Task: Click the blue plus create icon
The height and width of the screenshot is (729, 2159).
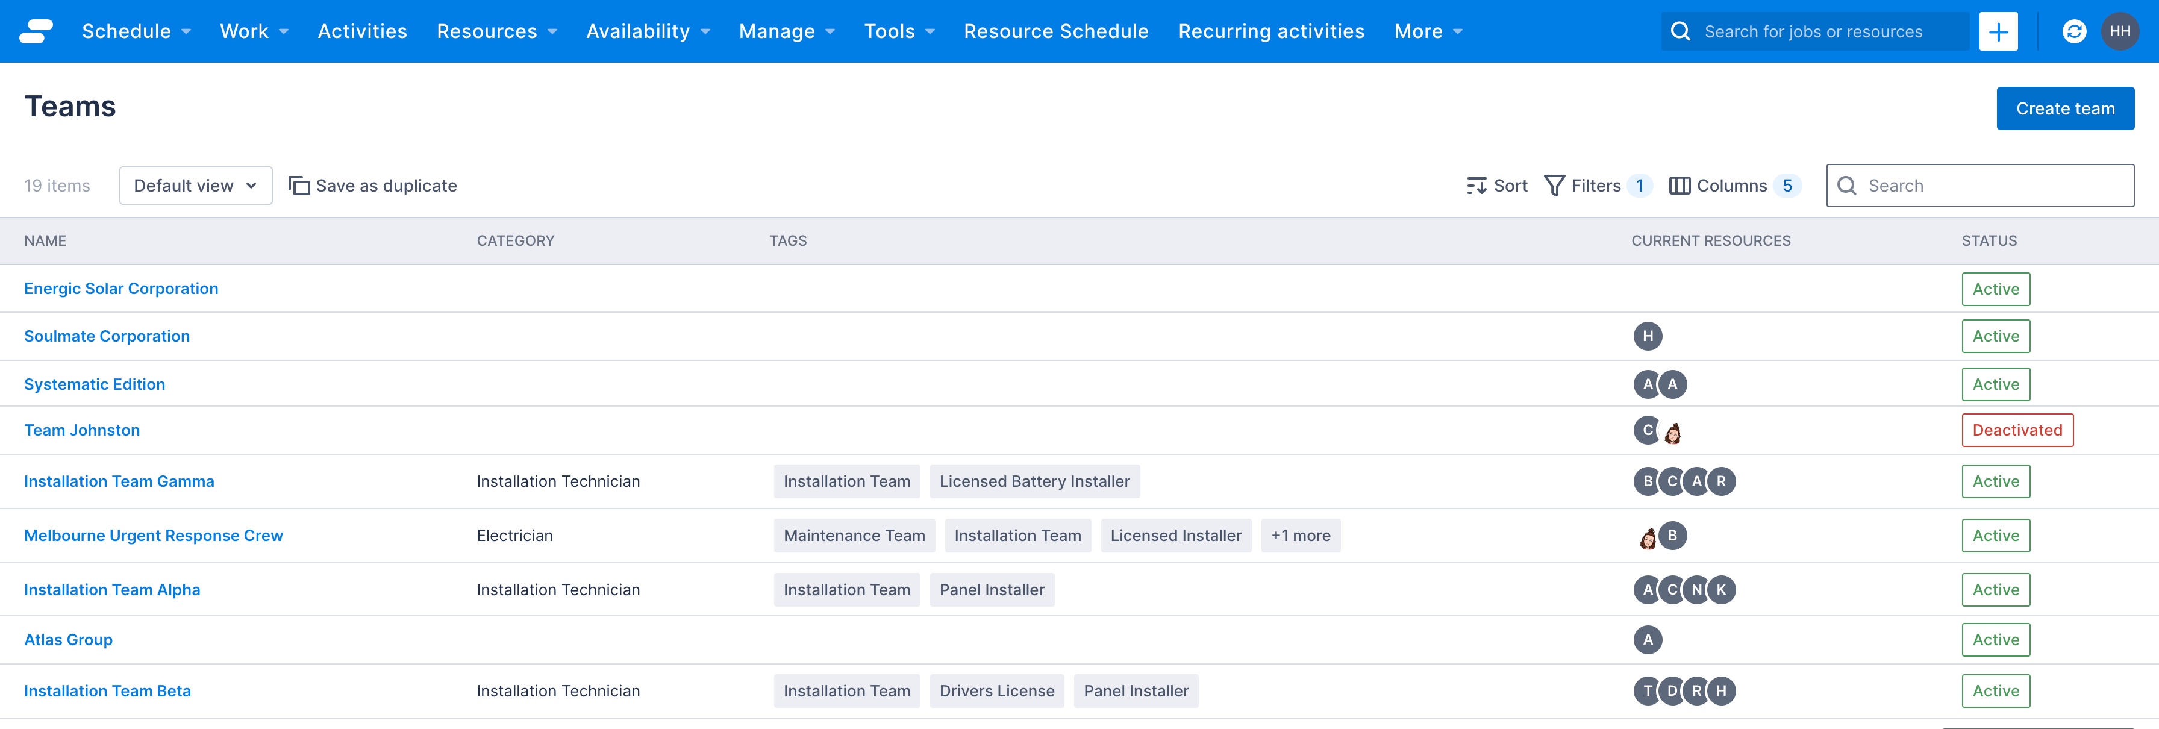Action: [1998, 31]
